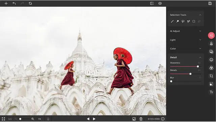Click the Sharpness slider handle
This screenshot has height=122, width=216.
pyautogui.click(x=198, y=67)
